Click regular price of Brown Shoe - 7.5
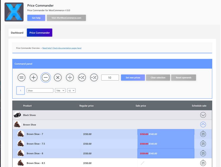Viewport: 221px width, 167px height. click(87, 144)
